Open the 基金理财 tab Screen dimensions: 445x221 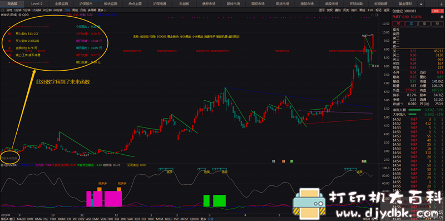point(405,4)
